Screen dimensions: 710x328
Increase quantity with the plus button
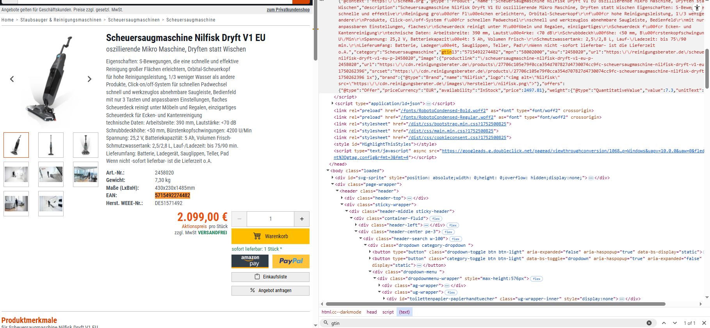302,219
